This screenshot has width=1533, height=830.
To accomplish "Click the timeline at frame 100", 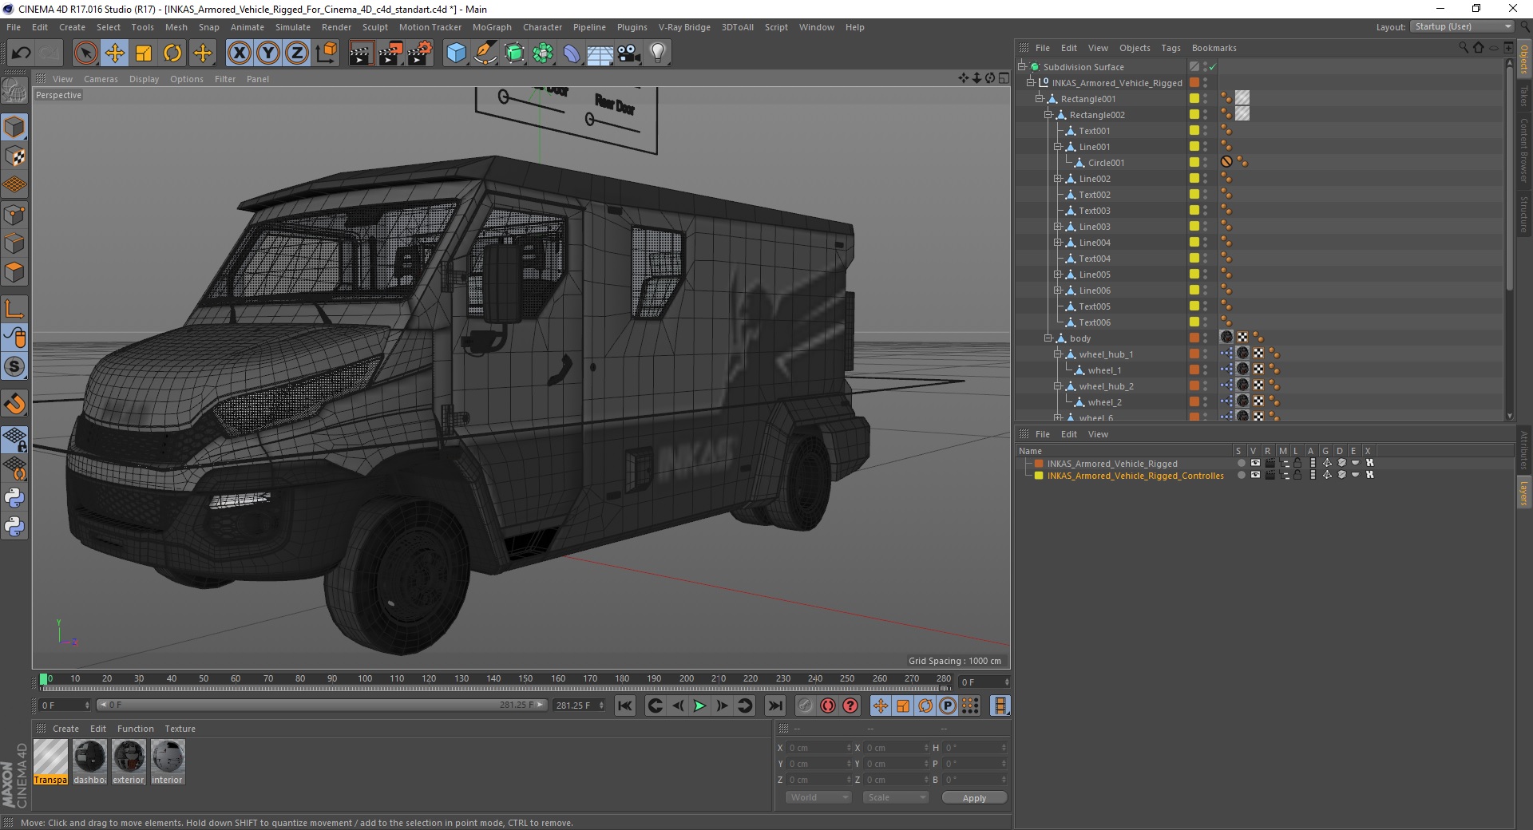I will point(364,679).
